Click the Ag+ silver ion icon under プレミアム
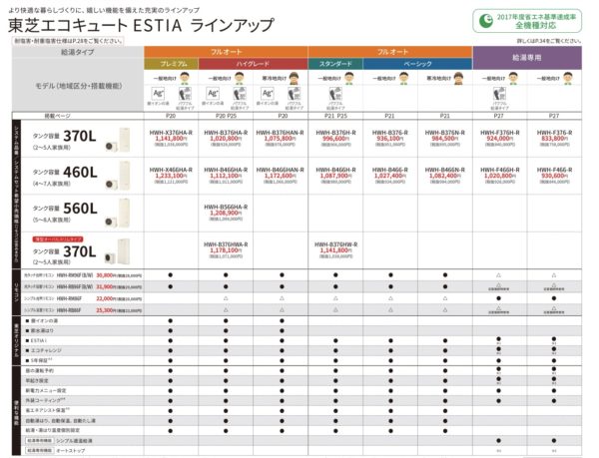Screen dimensions: 599x458 click(x=158, y=94)
